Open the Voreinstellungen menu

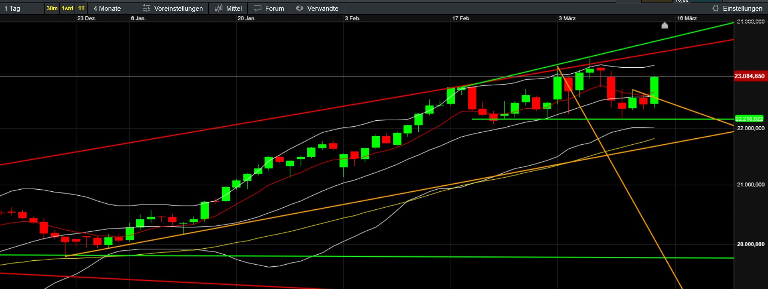[173, 8]
